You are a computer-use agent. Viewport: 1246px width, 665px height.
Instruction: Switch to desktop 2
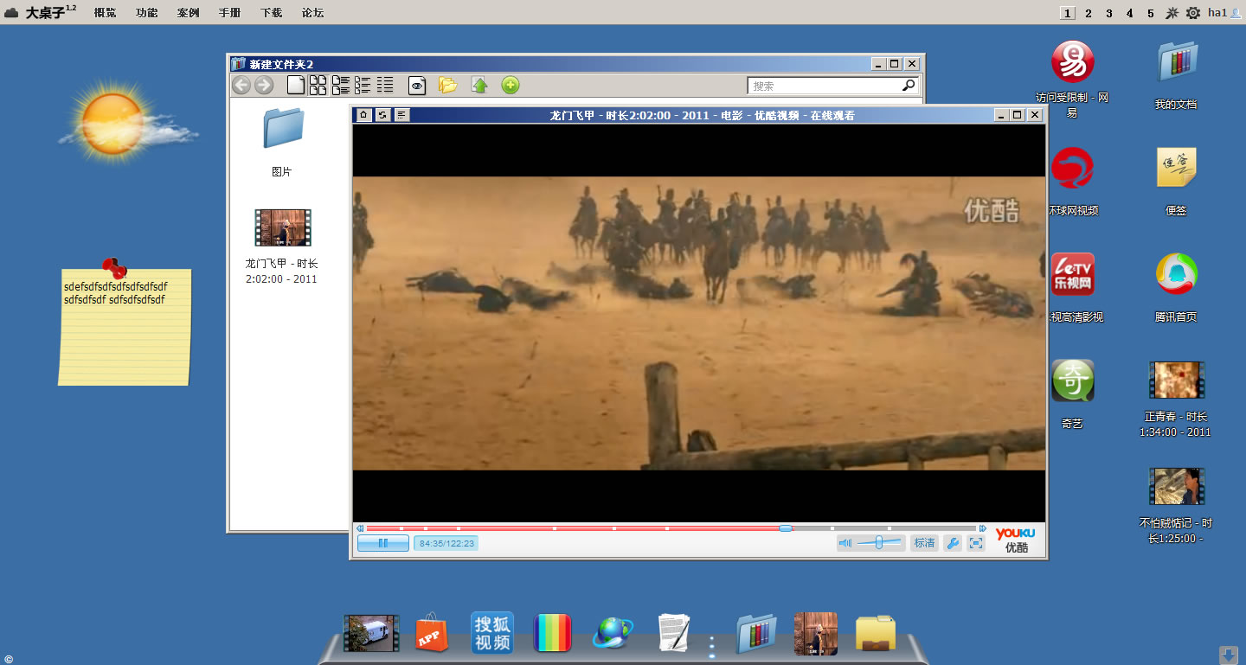(x=1089, y=13)
